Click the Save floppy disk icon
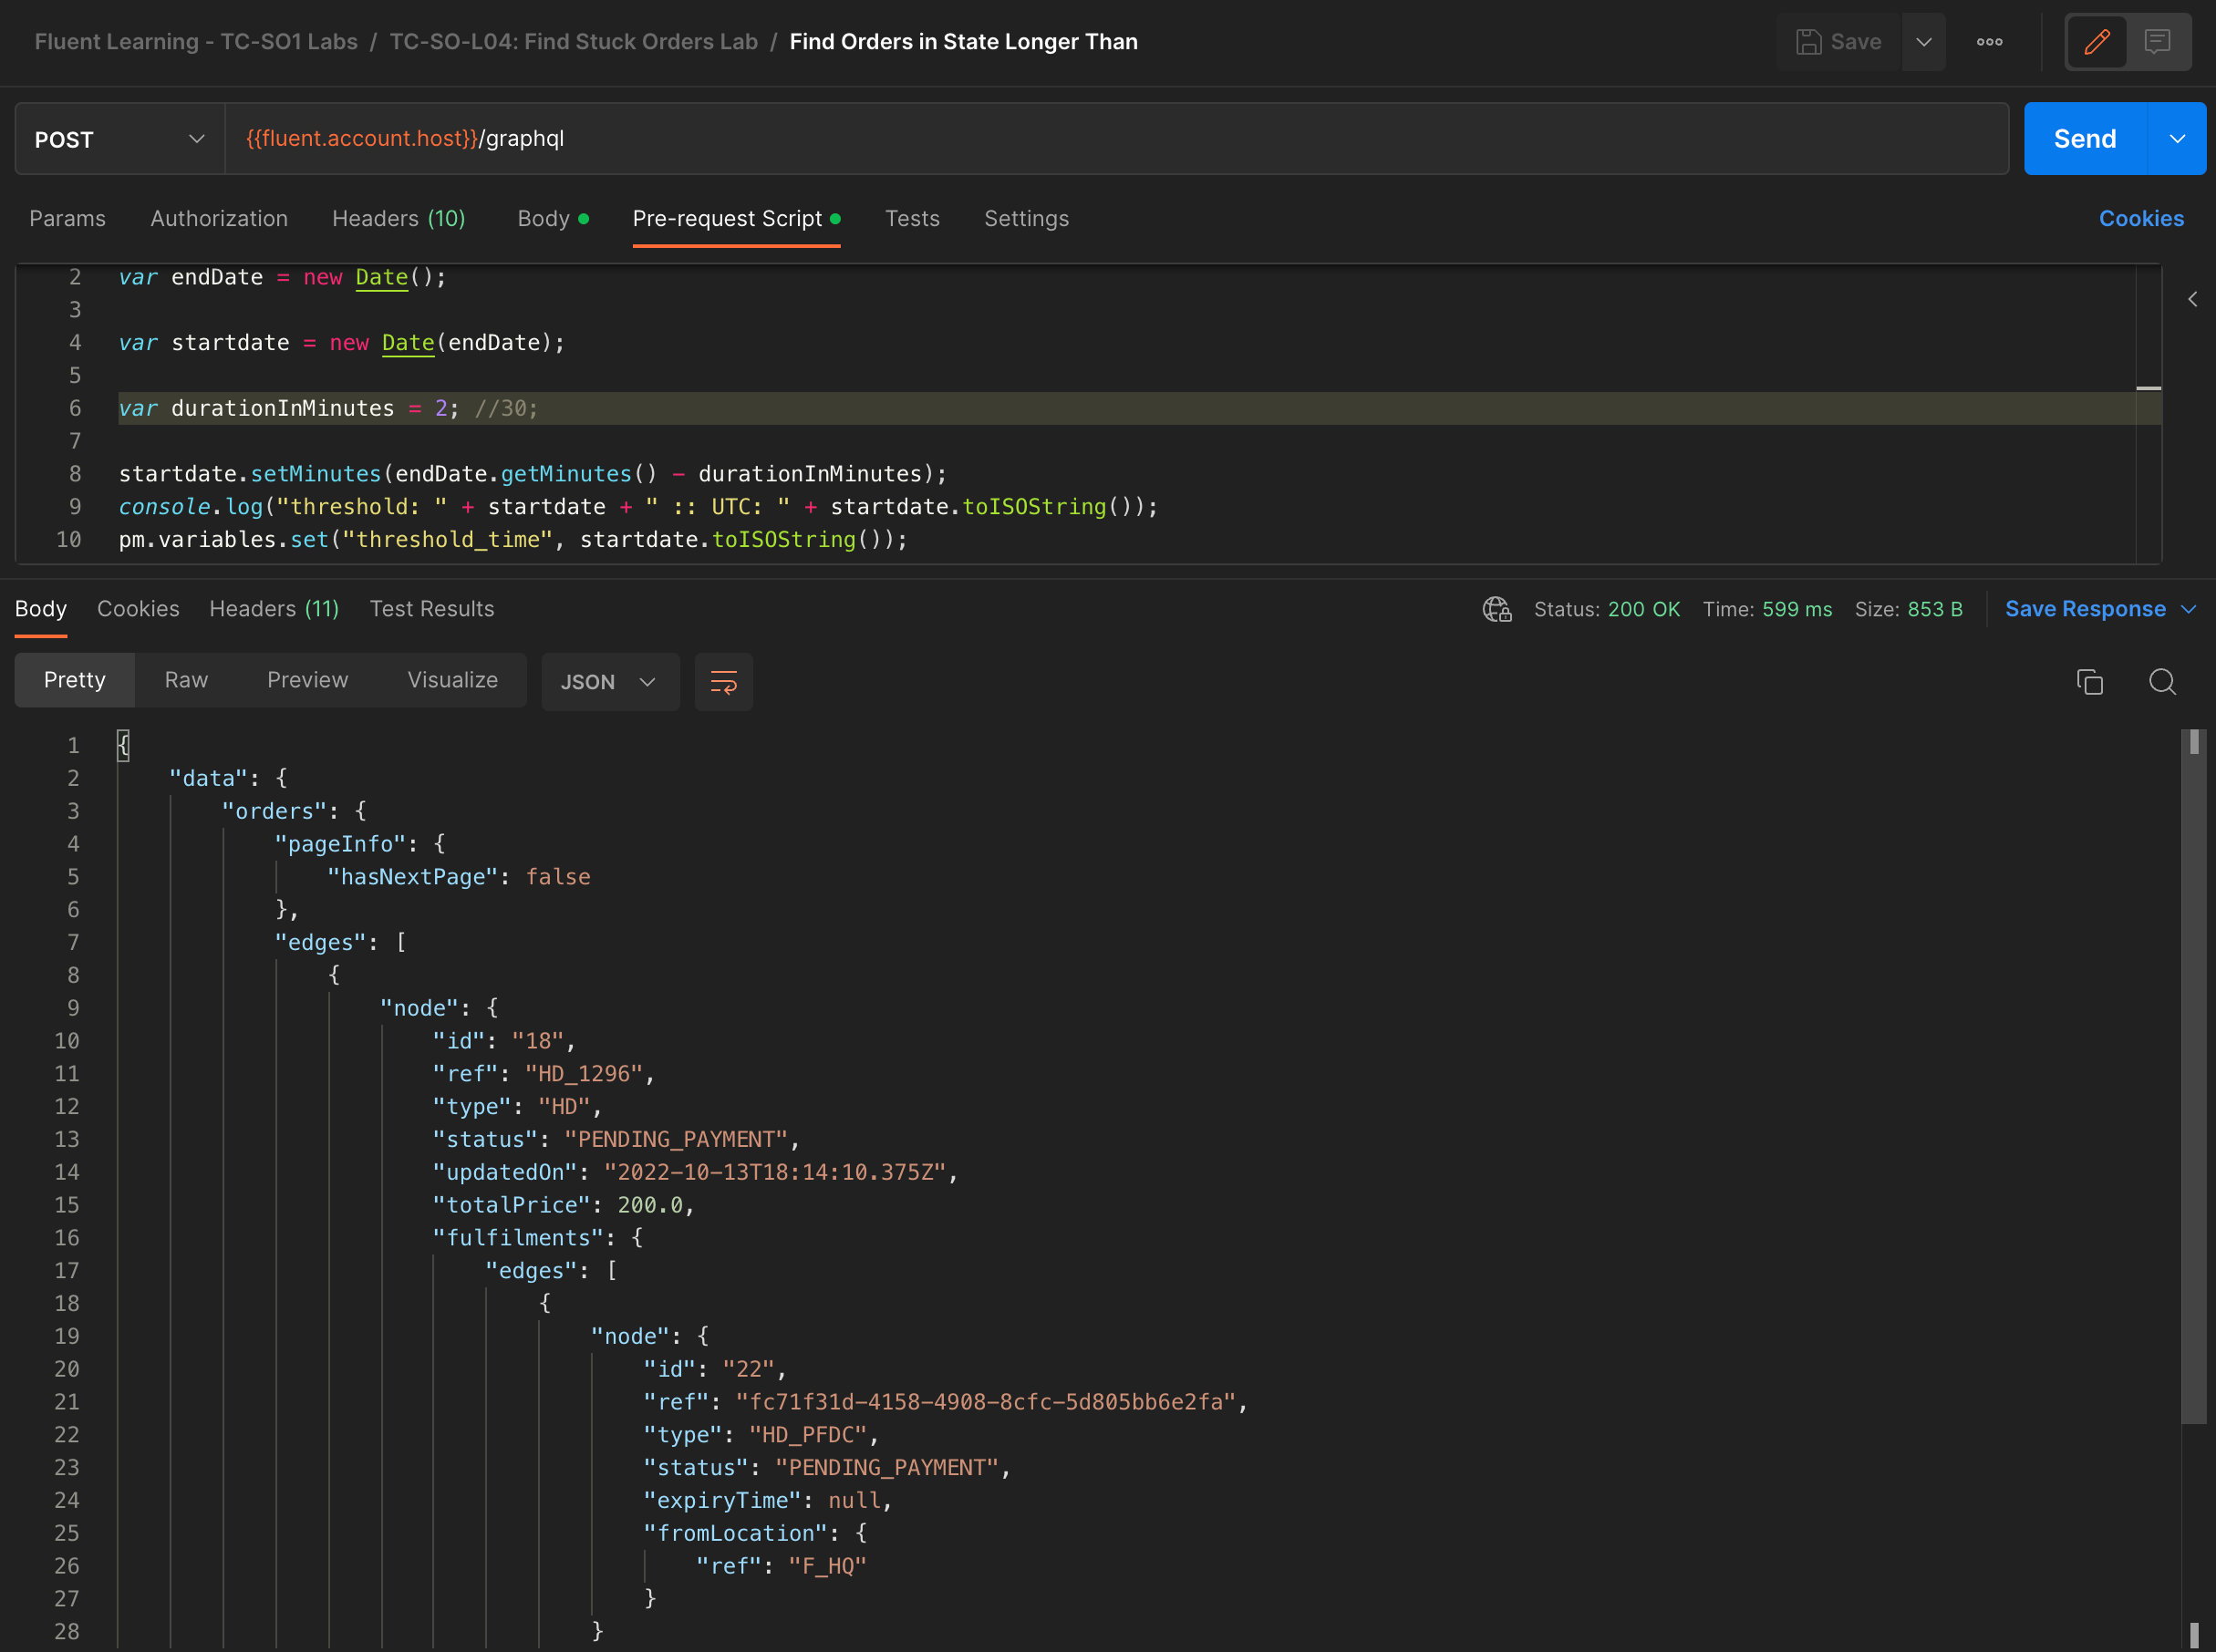 point(1808,42)
